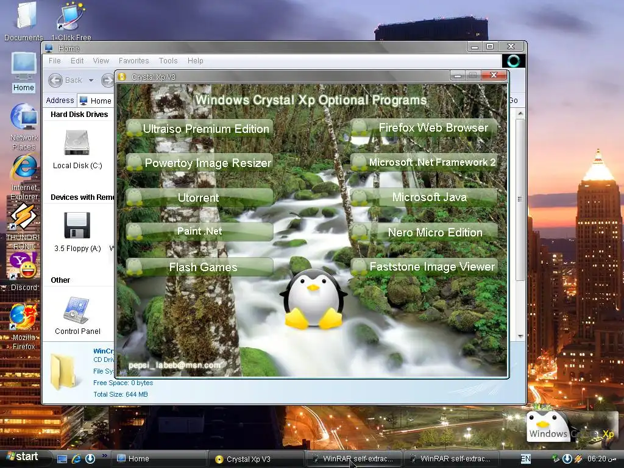Open the Tools menu in Home window
624x468 pixels.
click(x=168, y=61)
